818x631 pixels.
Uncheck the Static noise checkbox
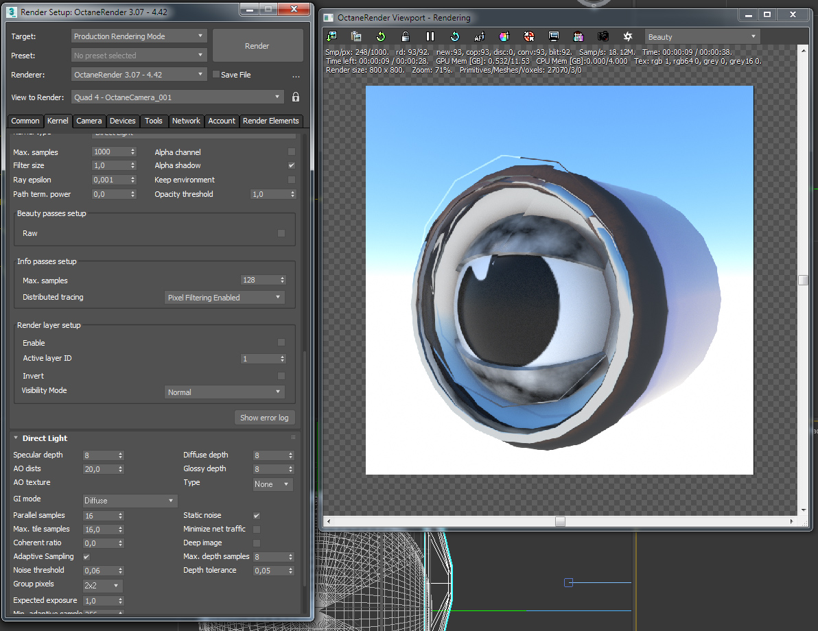click(x=257, y=515)
